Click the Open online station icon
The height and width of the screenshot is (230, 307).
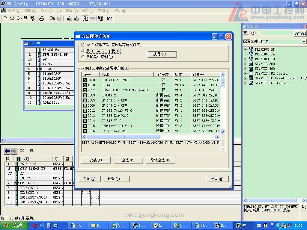point(19,19)
